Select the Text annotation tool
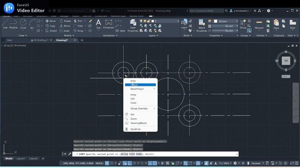The height and width of the screenshot is (168, 300). [98, 24]
